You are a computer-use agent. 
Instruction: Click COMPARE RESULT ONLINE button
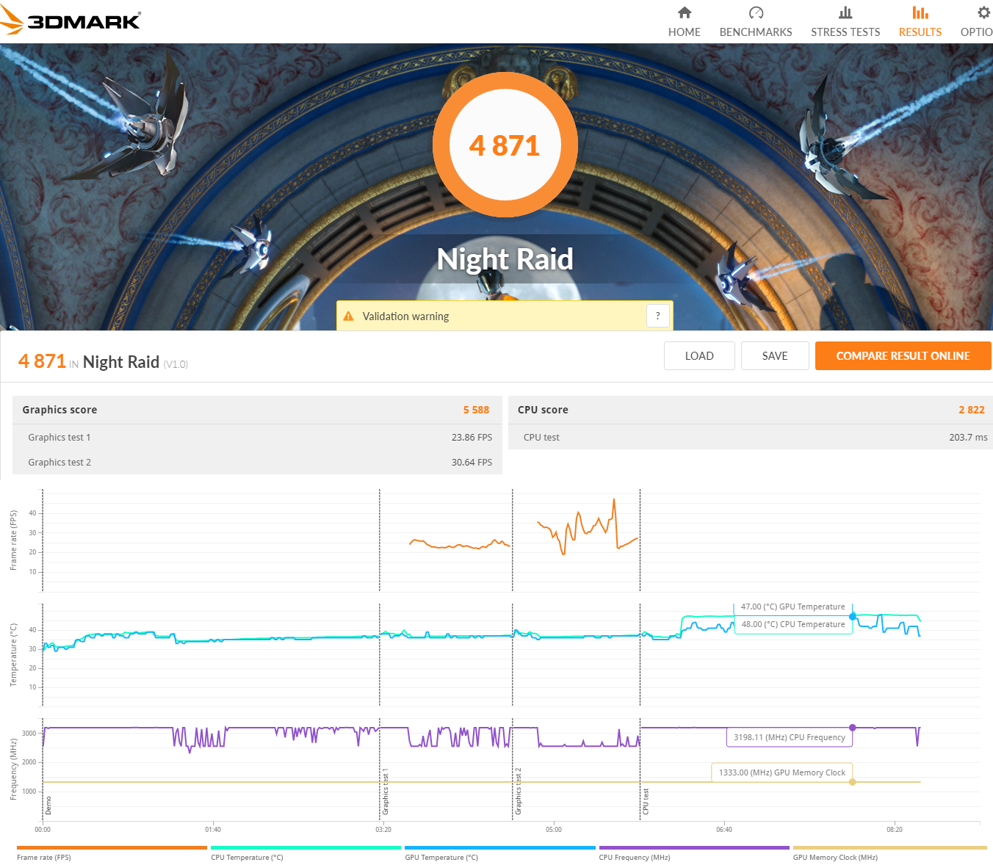pyautogui.click(x=903, y=356)
